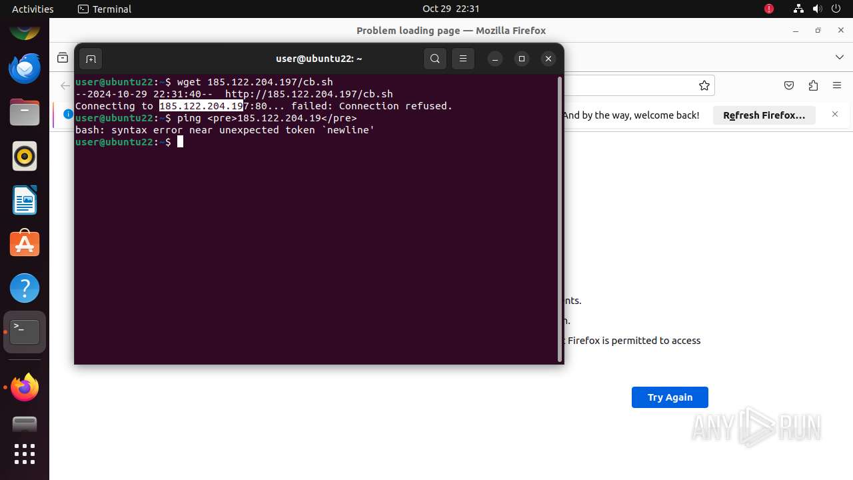Click 'Firefox is permitted to access' text
Screen dimensions: 853x480
click(x=634, y=341)
